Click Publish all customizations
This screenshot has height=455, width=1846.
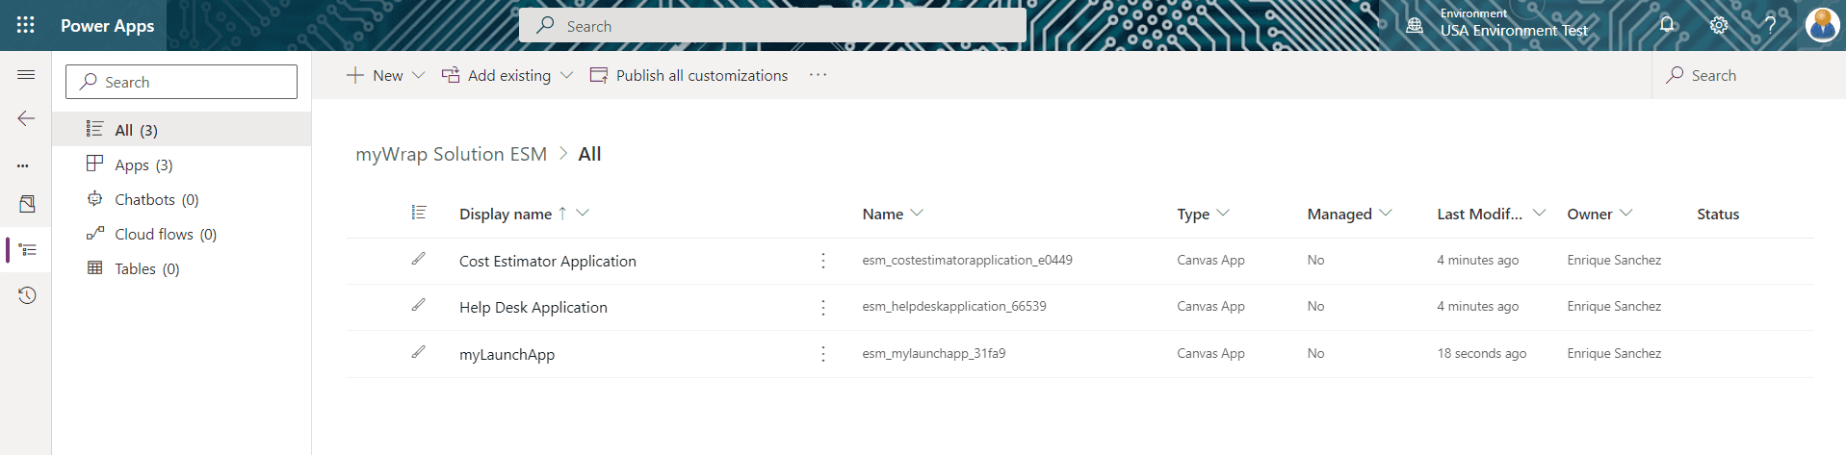coord(689,75)
